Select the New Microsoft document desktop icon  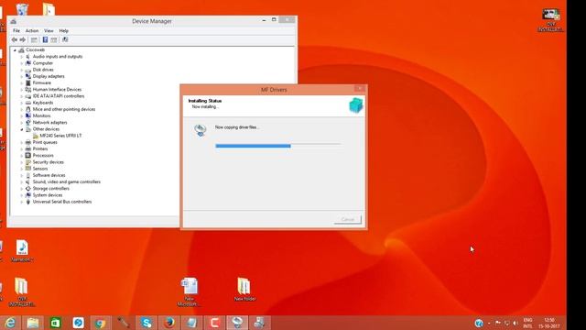click(190, 291)
